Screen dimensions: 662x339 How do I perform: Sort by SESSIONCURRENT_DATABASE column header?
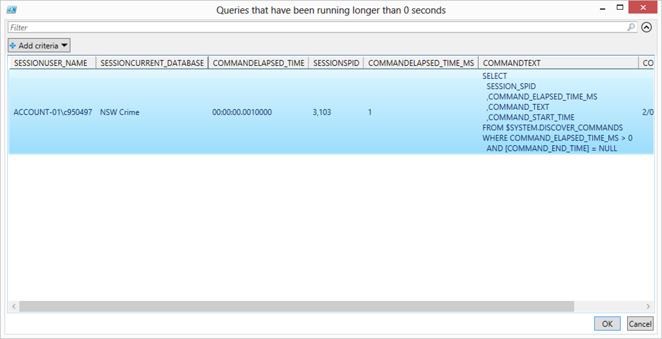[x=152, y=63]
